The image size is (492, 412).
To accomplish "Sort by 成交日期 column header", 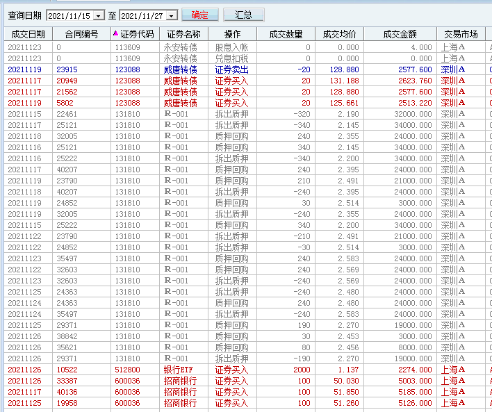I will [x=28, y=34].
